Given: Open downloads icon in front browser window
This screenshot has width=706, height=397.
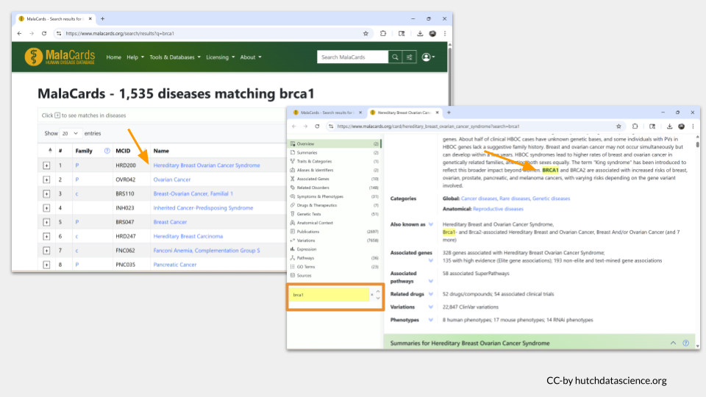Looking at the screenshot, I should [669, 126].
